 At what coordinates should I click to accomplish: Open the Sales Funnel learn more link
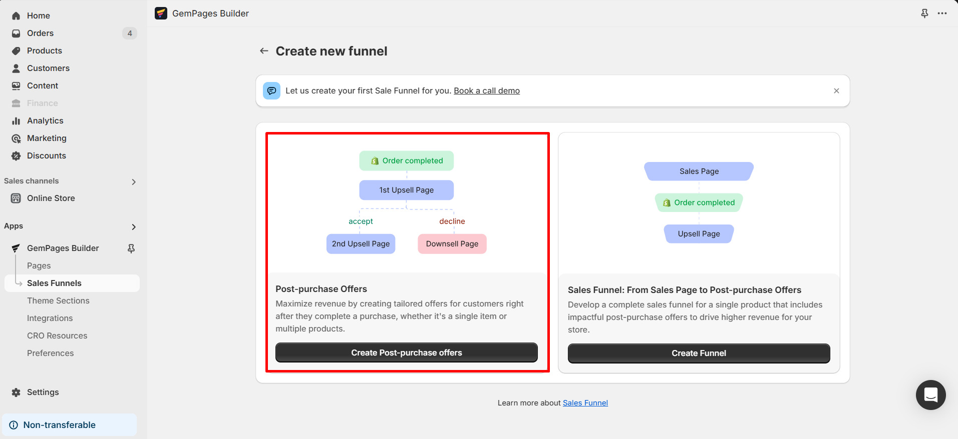585,403
